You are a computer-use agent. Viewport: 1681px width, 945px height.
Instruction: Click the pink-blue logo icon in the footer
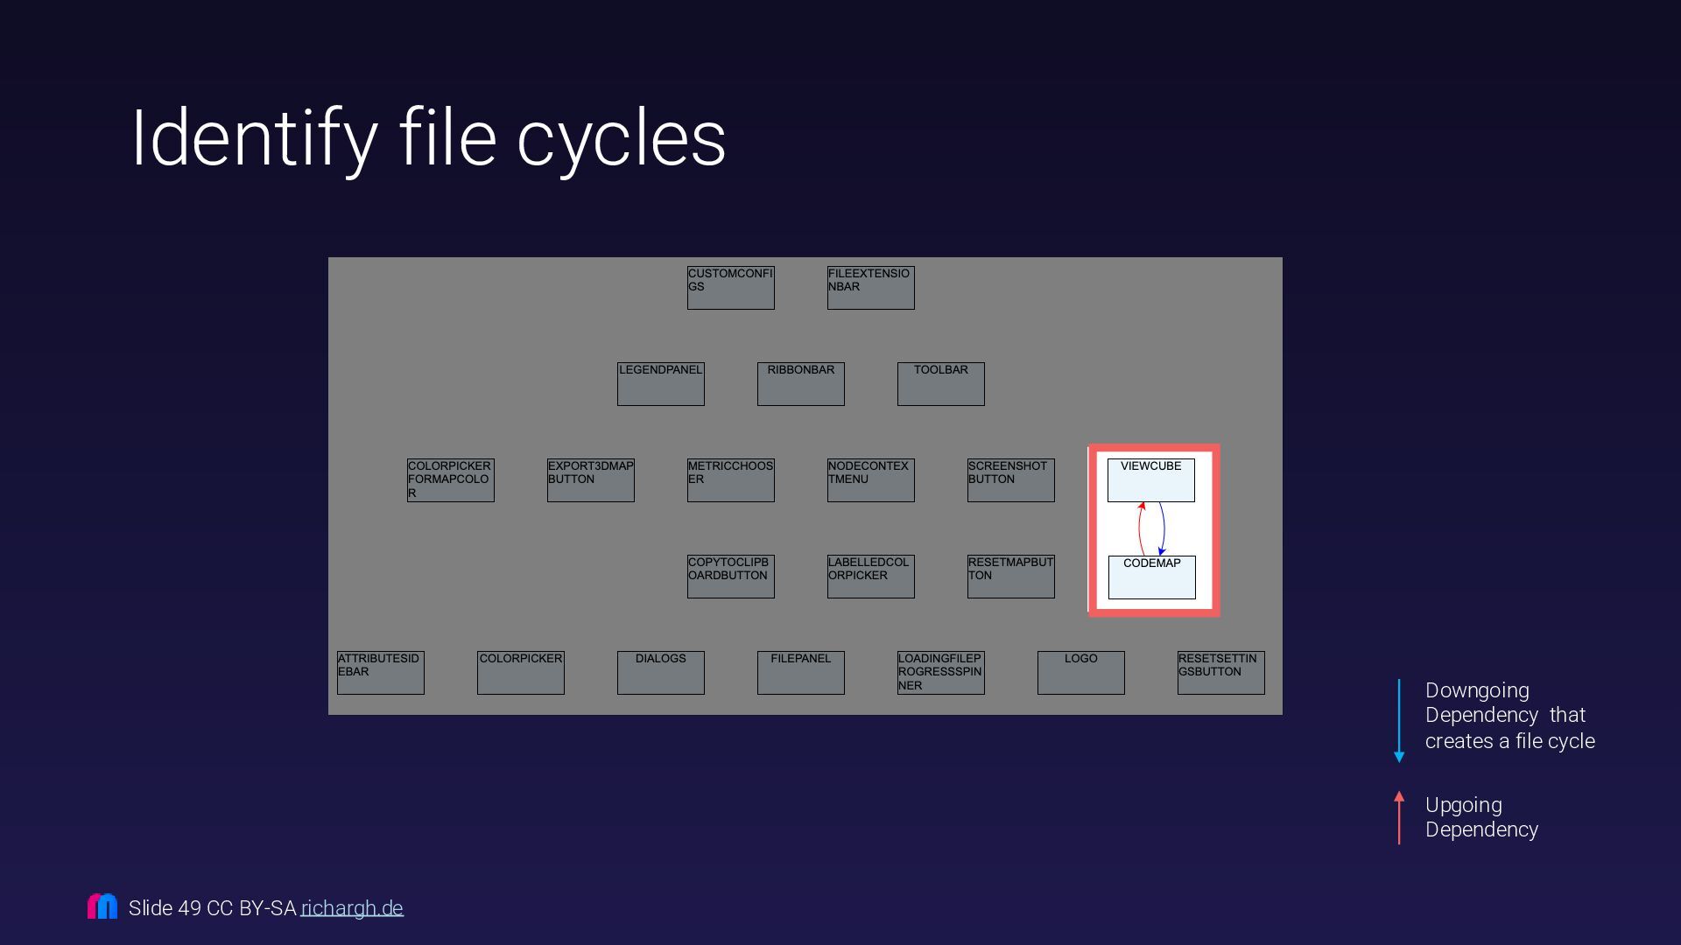coord(102,906)
